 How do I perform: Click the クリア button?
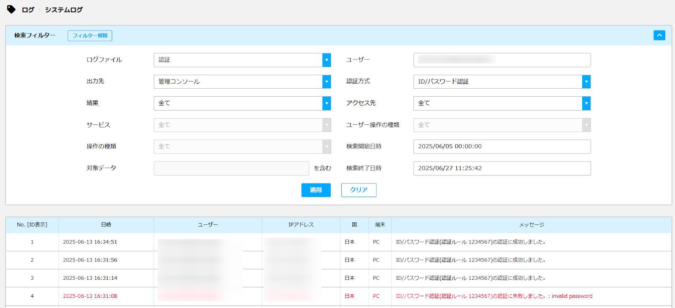tap(359, 190)
